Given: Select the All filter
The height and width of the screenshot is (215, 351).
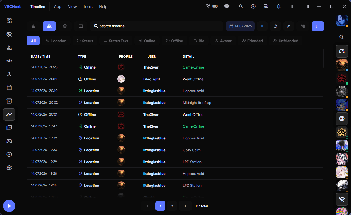Looking at the screenshot, I should [x=33, y=41].
